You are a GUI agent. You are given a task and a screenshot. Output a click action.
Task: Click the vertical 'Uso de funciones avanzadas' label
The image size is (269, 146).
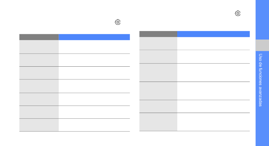261,80
